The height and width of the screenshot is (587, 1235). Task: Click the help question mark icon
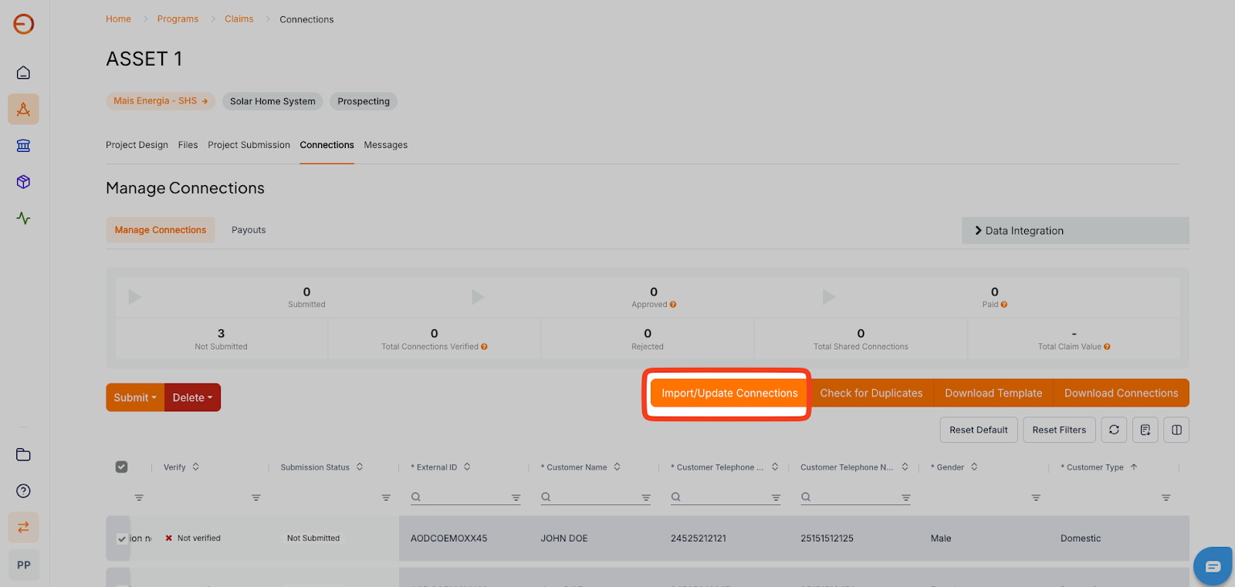click(23, 491)
